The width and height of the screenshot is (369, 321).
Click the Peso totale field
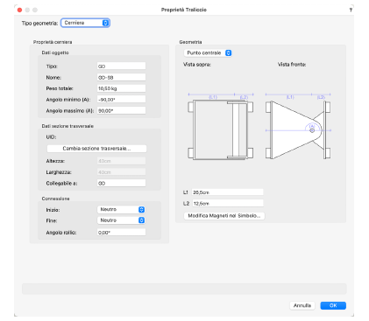point(121,88)
